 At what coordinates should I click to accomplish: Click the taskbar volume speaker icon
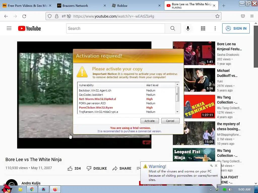pos(231,189)
